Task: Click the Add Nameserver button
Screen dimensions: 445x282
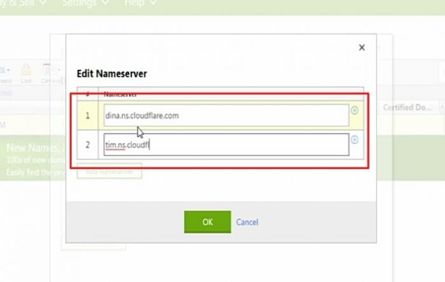Action: (x=109, y=171)
